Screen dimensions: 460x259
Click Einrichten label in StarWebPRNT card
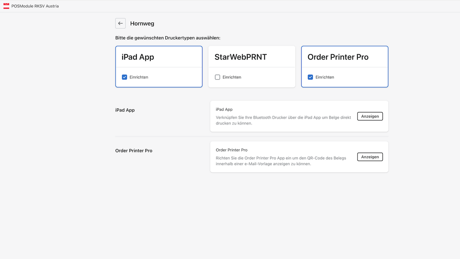(x=232, y=77)
